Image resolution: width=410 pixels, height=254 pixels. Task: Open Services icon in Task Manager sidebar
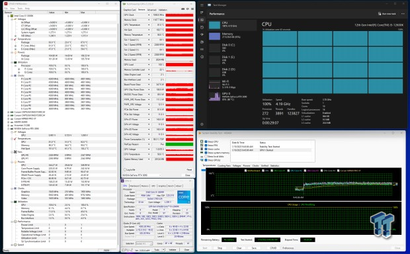point(202,56)
